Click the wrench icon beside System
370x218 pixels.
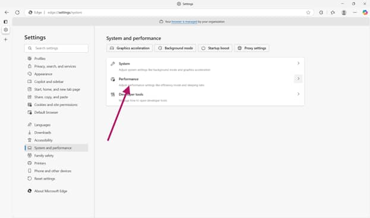click(113, 64)
